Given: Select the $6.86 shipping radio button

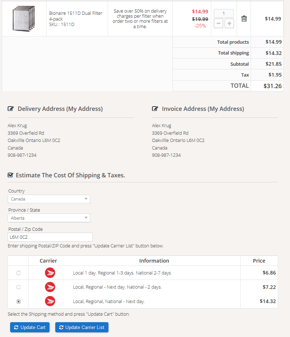Looking at the screenshot, I should (18, 273).
